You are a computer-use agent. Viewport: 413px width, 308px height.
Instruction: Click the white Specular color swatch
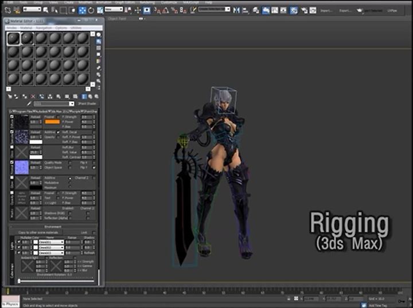point(36,142)
